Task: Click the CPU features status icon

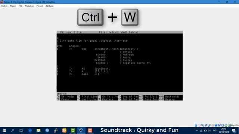Action: 223,125
